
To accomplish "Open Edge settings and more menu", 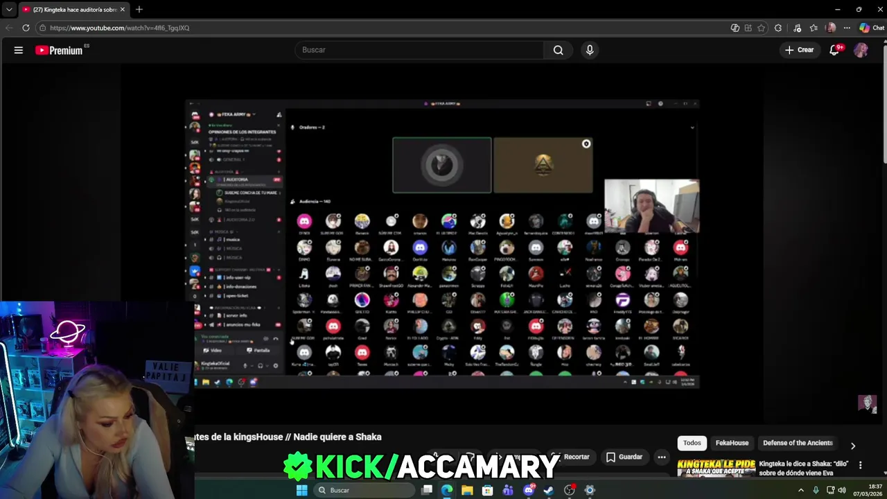I will 847,28.
